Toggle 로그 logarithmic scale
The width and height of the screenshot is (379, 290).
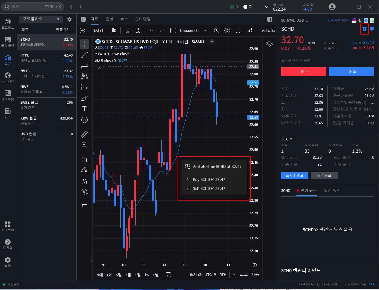[x=244, y=275]
